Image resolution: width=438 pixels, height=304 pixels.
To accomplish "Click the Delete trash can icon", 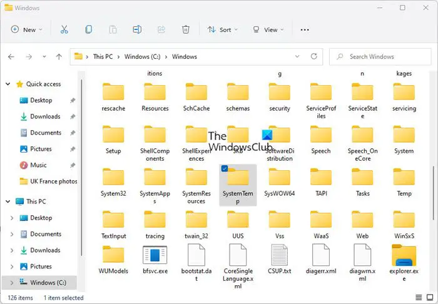I will 186,29.
